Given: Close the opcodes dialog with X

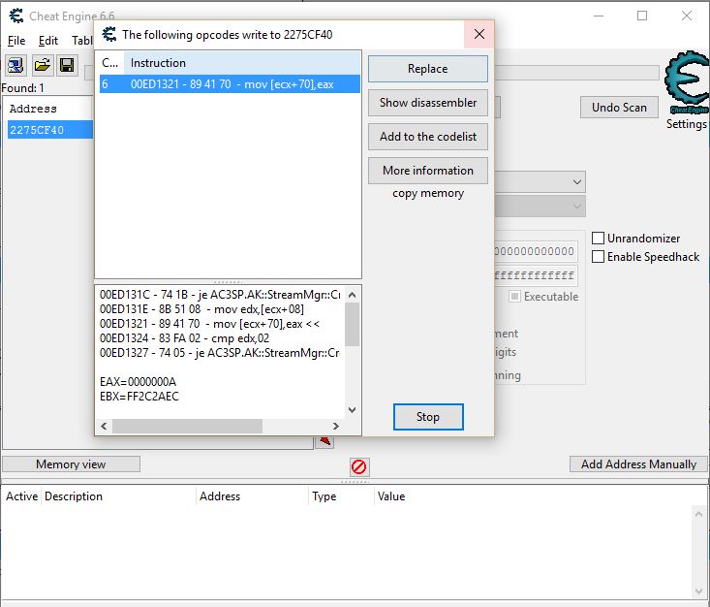Looking at the screenshot, I should point(479,34).
